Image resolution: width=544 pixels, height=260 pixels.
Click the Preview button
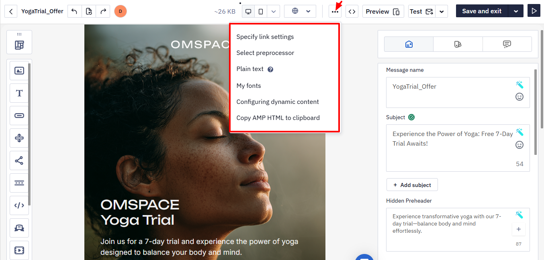click(383, 11)
